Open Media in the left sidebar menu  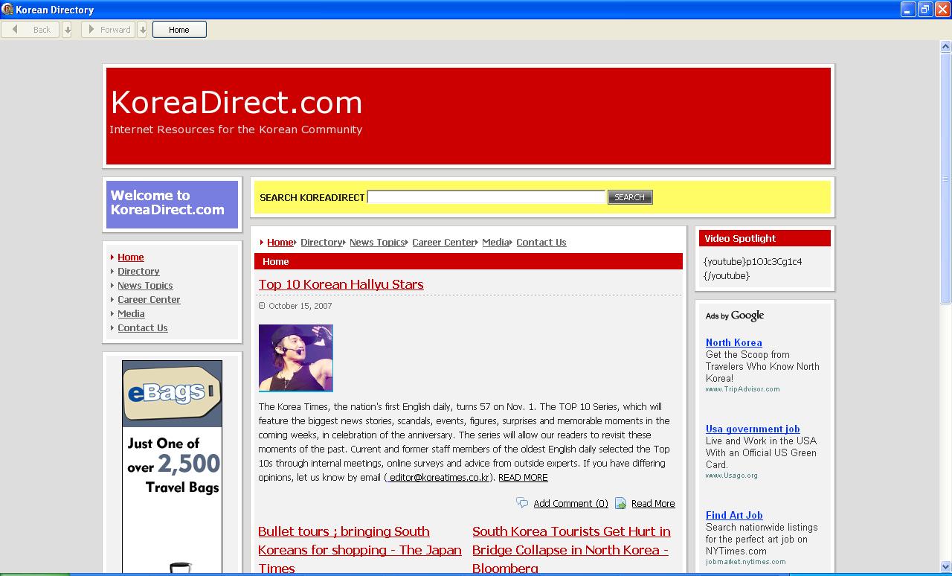coord(131,314)
